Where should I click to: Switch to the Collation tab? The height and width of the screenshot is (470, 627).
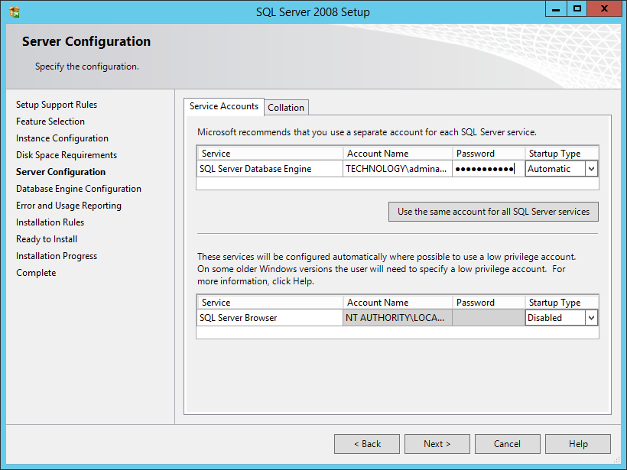(286, 108)
